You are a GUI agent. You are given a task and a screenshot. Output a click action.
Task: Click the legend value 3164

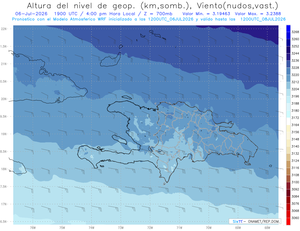(295, 125)
